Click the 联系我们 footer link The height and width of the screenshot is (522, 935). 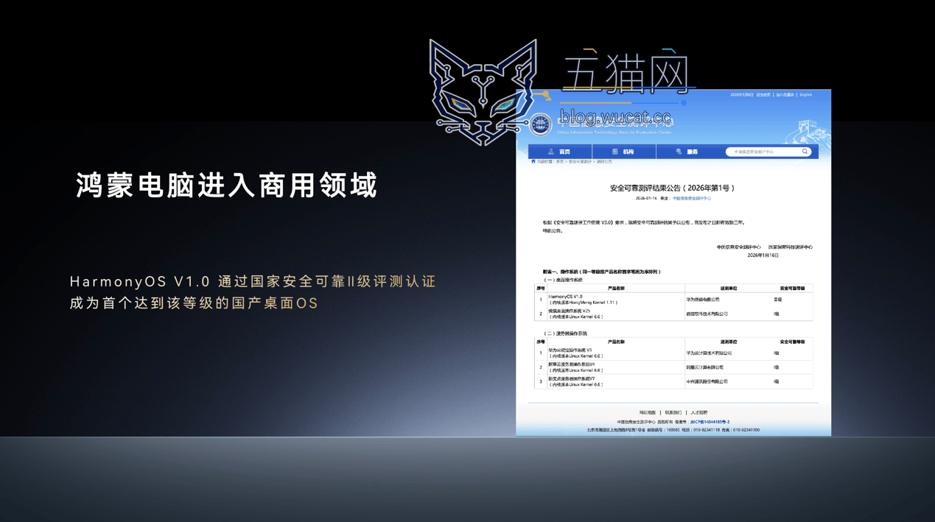click(673, 413)
